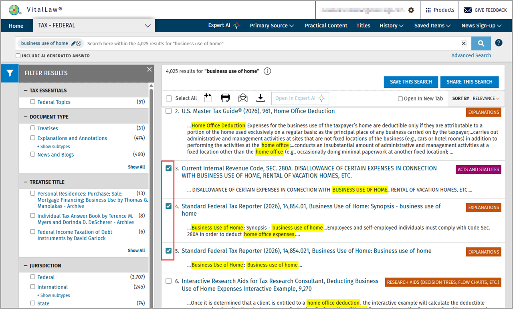This screenshot has width=513, height=309.
Task: Go to the Home tab
Action: [x=16, y=26]
